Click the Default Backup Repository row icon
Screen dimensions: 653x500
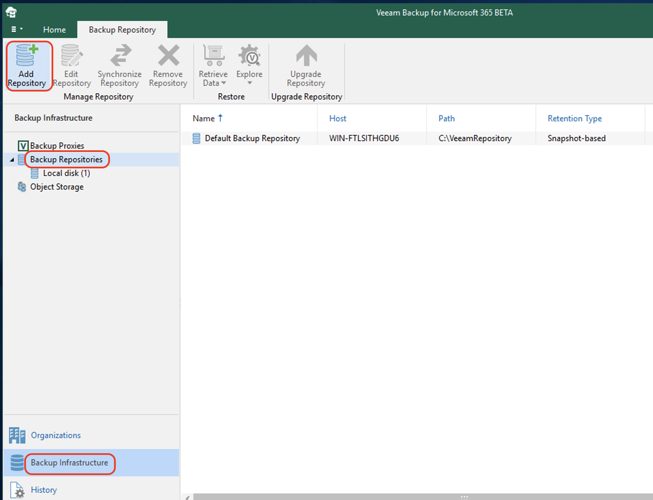click(196, 138)
